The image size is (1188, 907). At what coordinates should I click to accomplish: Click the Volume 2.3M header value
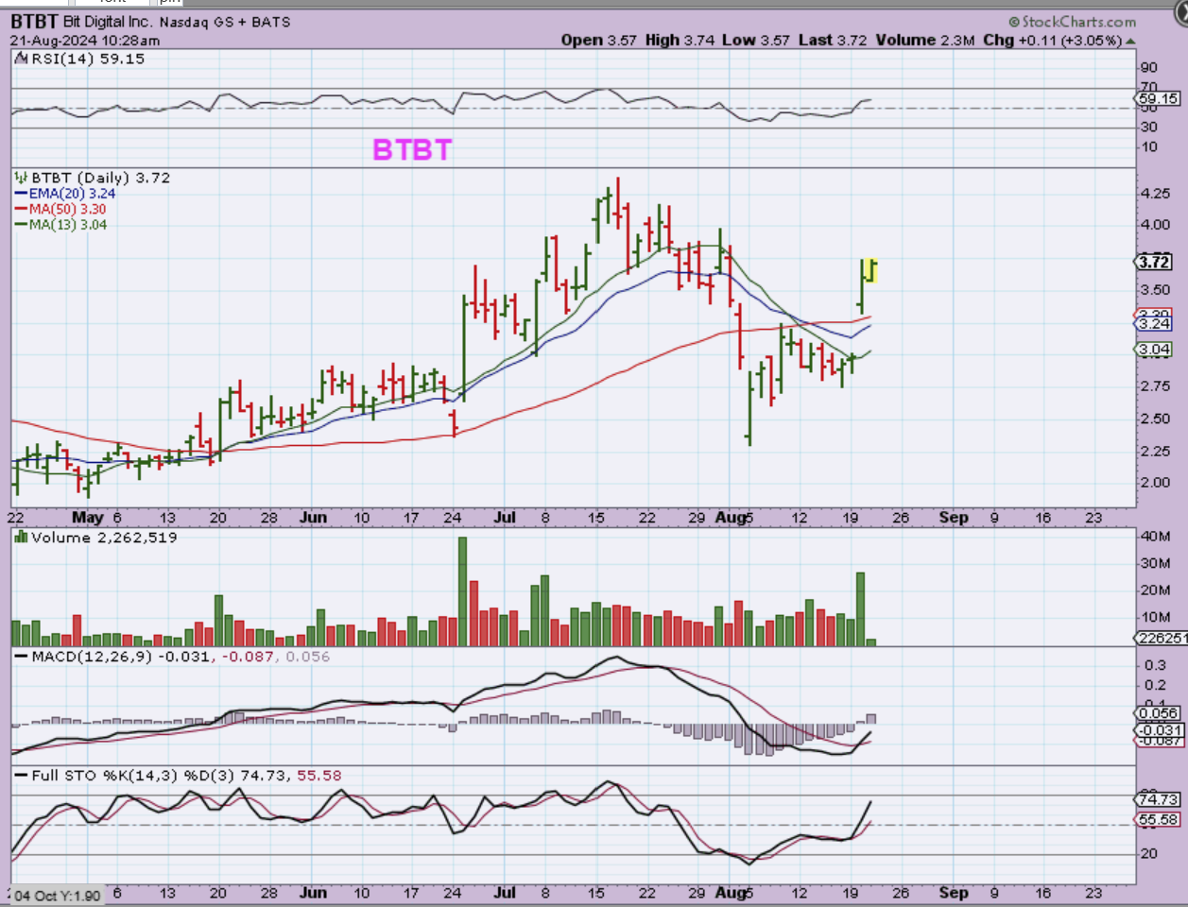point(925,40)
